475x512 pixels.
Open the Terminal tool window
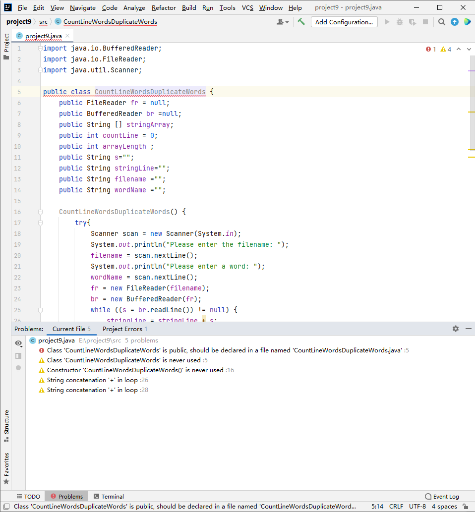[109, 496]
